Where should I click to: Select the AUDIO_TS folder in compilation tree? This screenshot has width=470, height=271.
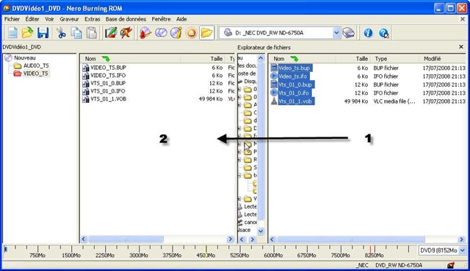36,65
